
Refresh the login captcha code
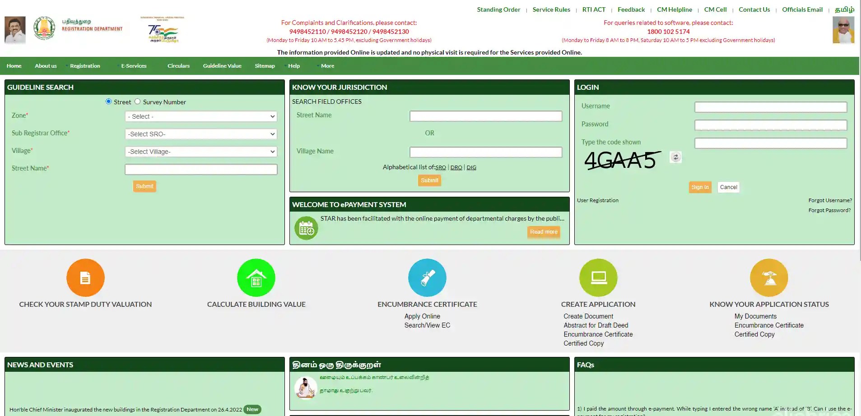click(675, 157)
